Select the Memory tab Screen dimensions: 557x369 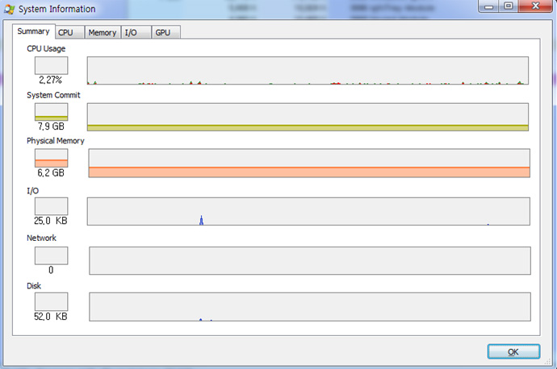[x=102, y=33]
